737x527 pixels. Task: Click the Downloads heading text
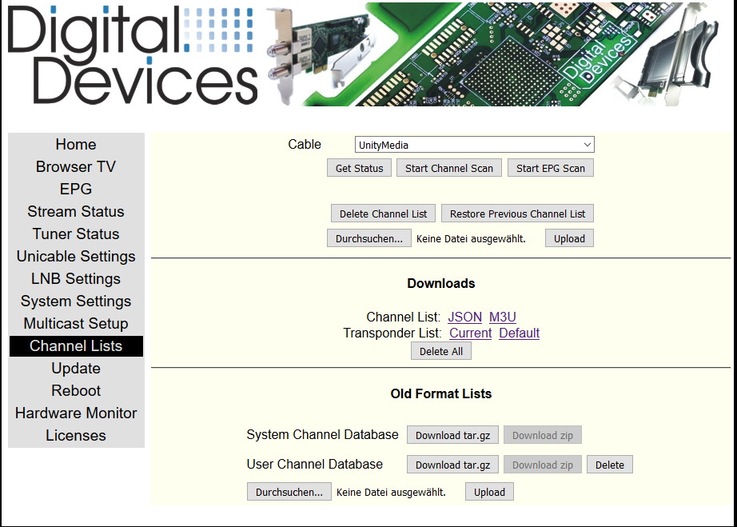coord(441,283)
